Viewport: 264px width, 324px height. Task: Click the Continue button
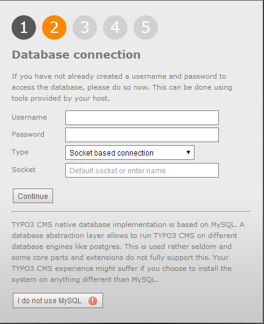33,196
